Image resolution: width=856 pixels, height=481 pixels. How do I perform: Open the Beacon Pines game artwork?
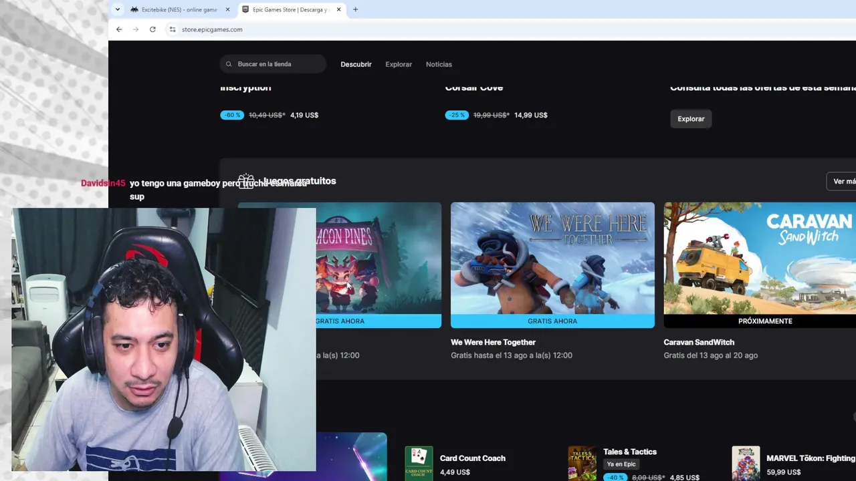(x=379, y=258)
